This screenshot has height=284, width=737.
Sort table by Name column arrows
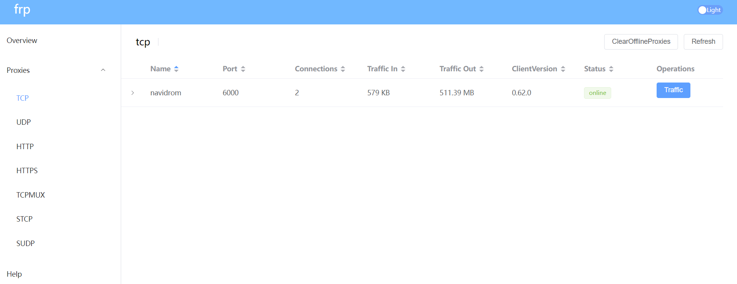(x=176, y=69)
